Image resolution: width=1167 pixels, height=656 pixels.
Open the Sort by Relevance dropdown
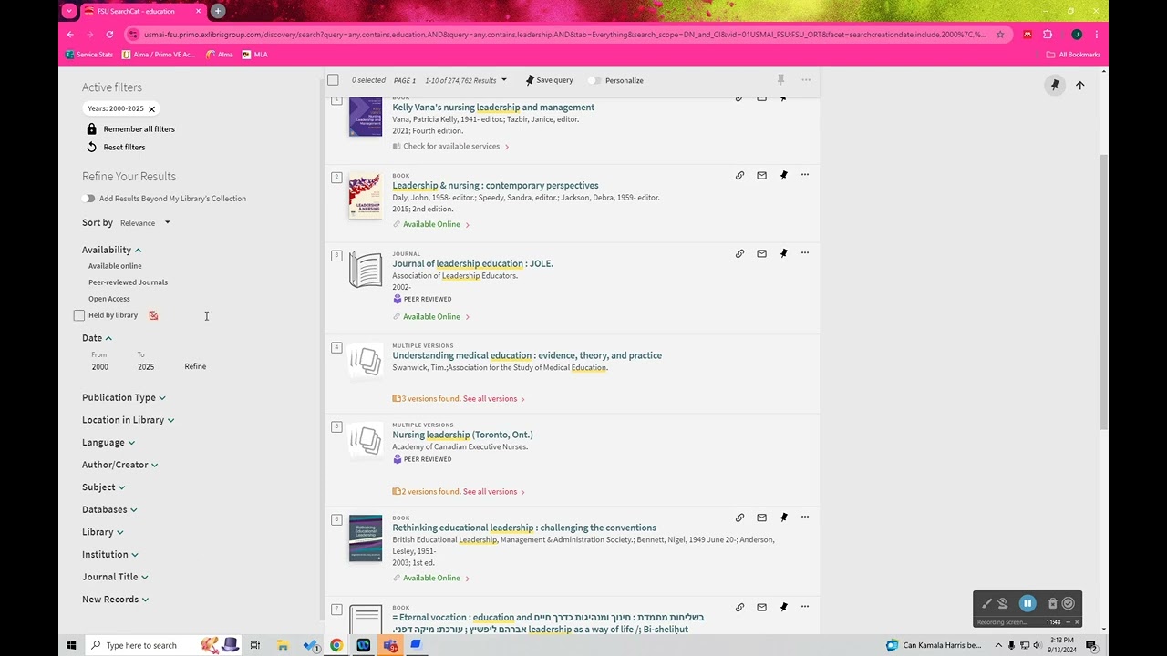pos(146,223)
